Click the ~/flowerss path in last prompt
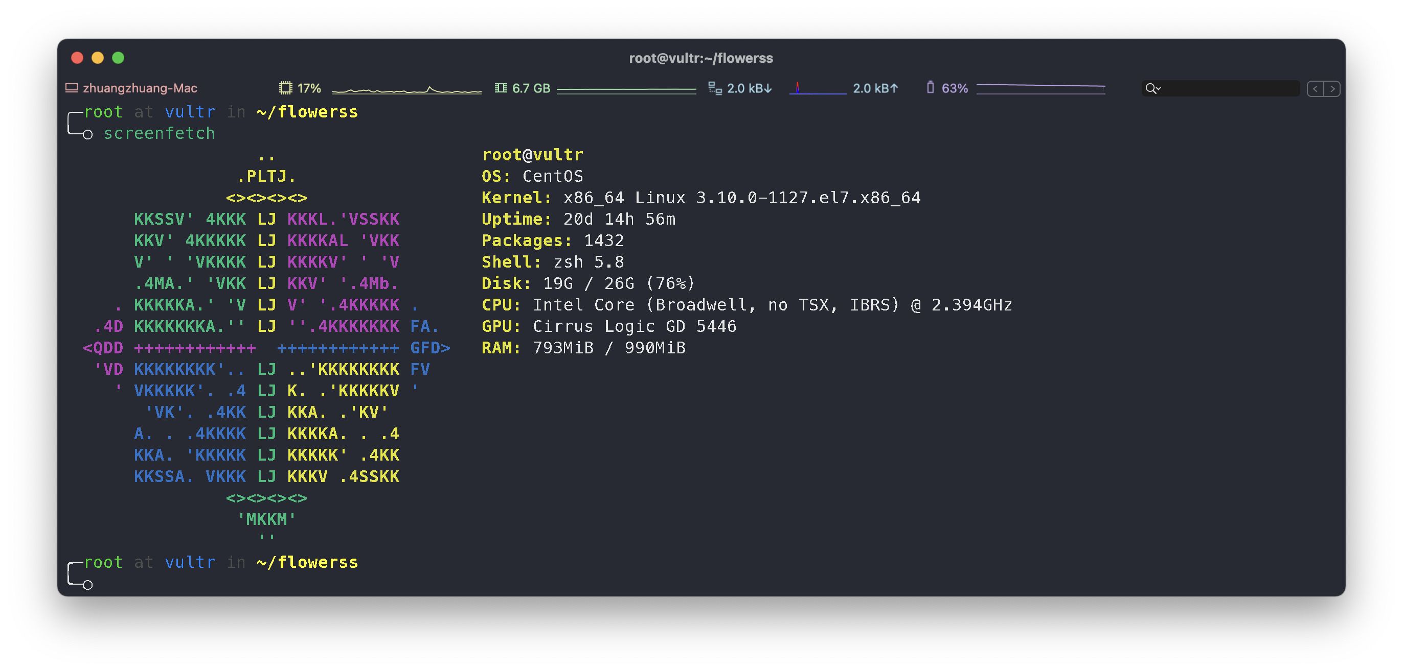The height and width of the screenshot is (672, 1403). [307, 563]
